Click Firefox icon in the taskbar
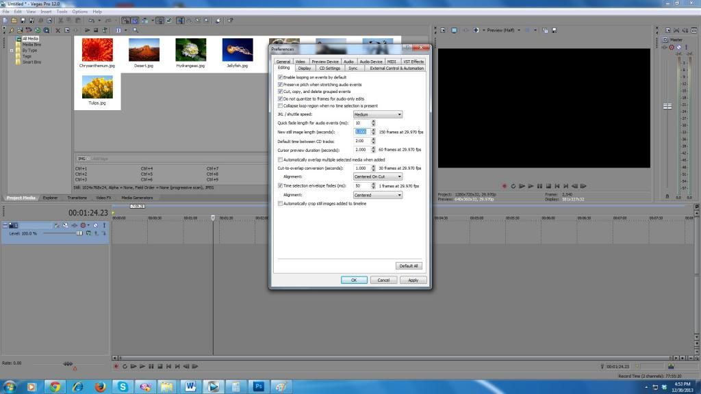Screen dimensions: 701x394 100,386
